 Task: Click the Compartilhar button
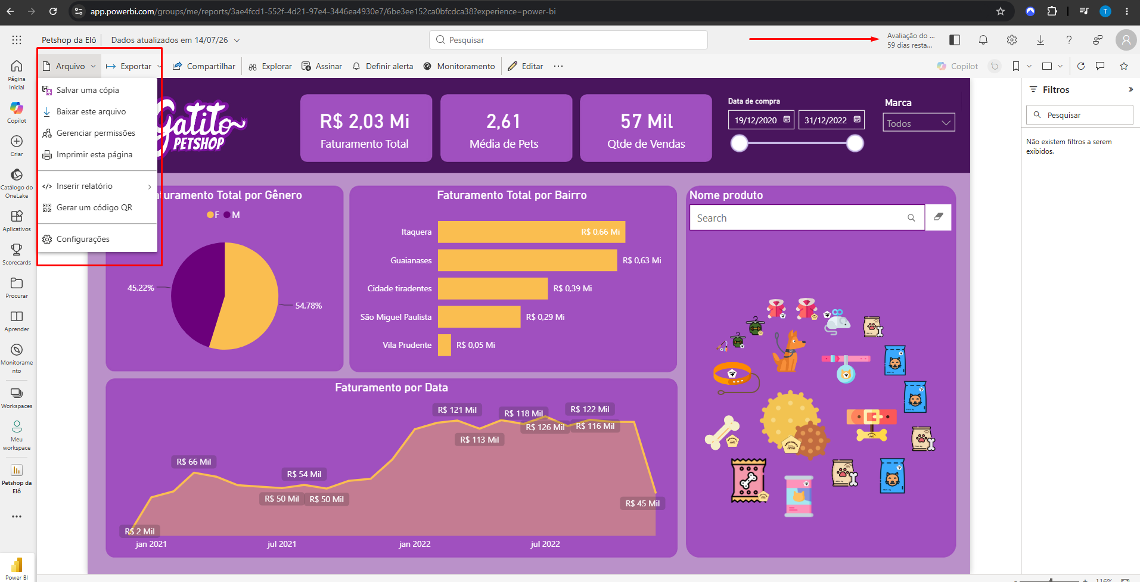tap(204, 66)
